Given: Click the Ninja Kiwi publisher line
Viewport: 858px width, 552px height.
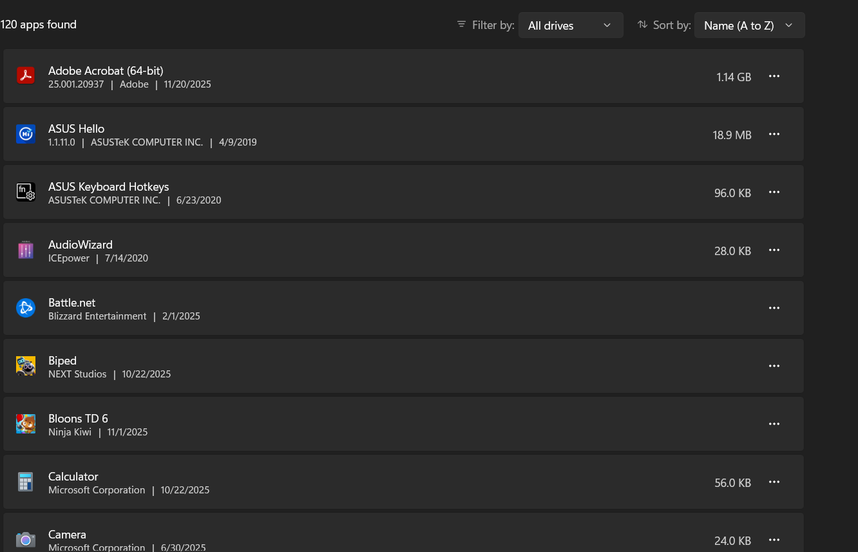Looking at the screenshot, I should [98, 432].
